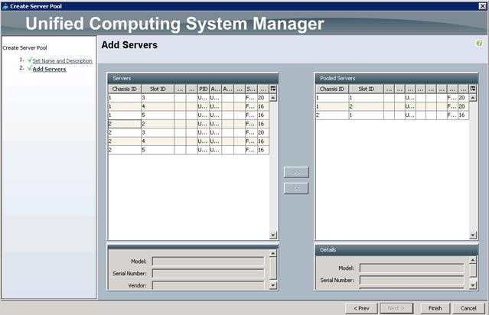This screenshot has height=315, width=489.
Task: Click server details panel scroll up arrow
Action: [x=273, y=253]
